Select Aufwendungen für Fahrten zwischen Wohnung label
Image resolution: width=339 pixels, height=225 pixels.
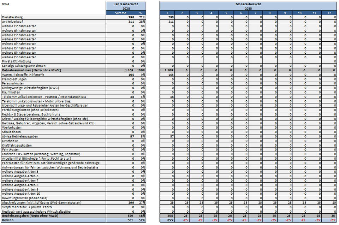tap(50, 167)
